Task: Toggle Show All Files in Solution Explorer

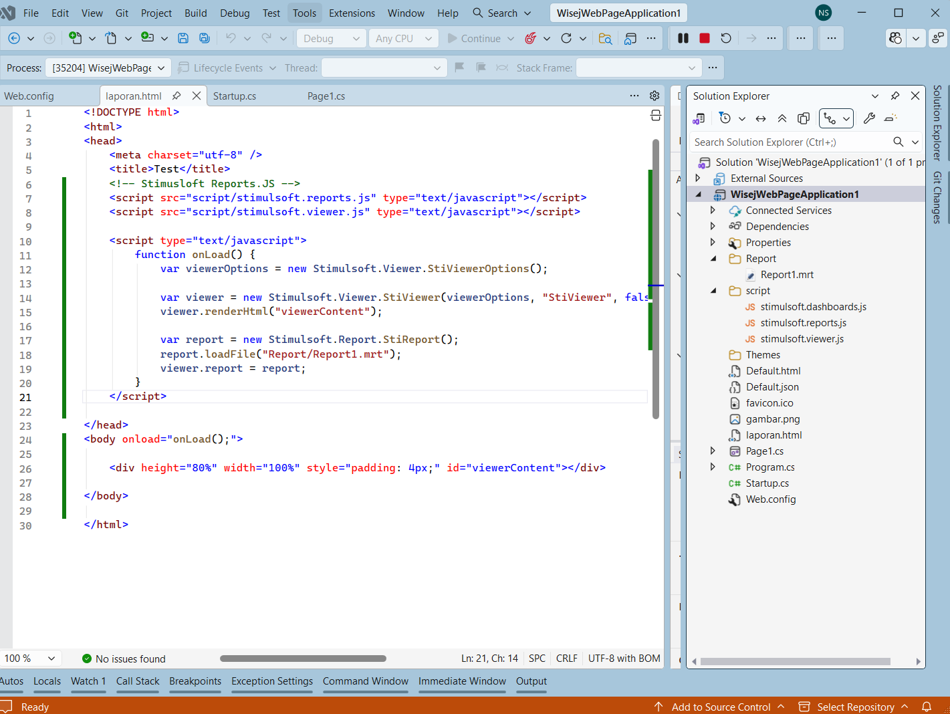Action: pyautogui.click(x=804, y=118)
